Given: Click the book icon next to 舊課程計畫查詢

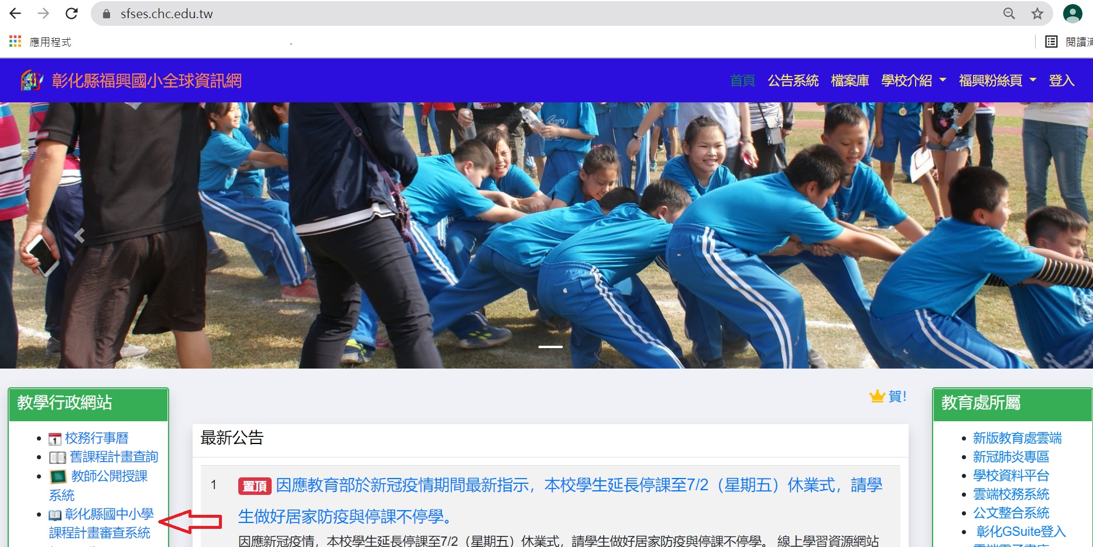Looking at the screenshot, I should [x=57, y=457].
